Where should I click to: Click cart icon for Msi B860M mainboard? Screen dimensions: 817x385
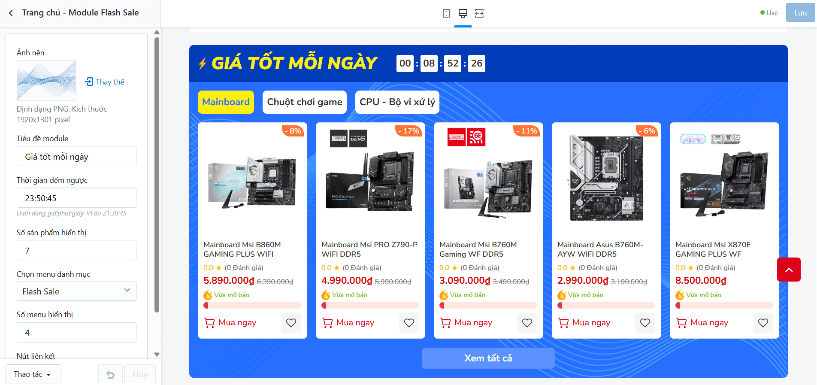pyautogui.click(x=209, y=323)
